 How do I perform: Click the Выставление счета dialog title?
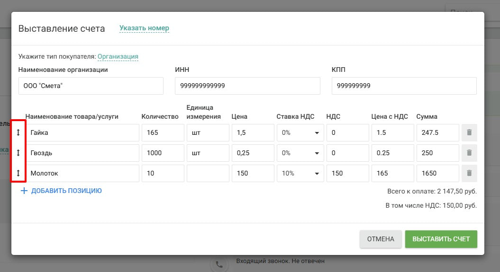tap(62, 29)
